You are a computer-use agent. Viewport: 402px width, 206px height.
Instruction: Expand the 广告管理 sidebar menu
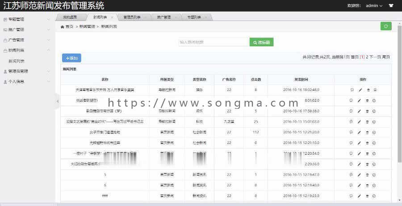pyautogui.click(x=27, y=40)
